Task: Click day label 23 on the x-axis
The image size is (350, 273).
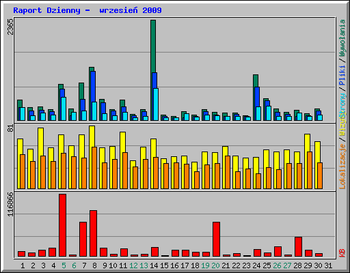Action: pos(246,265)
